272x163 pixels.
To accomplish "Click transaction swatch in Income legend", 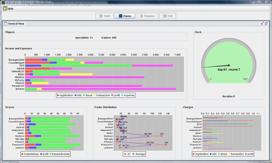I will [x=95, y=95].
